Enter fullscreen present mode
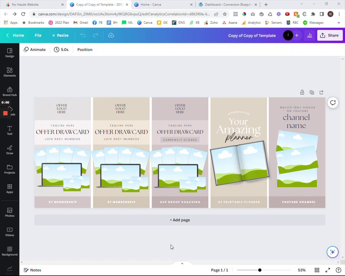 pos(328,270)
